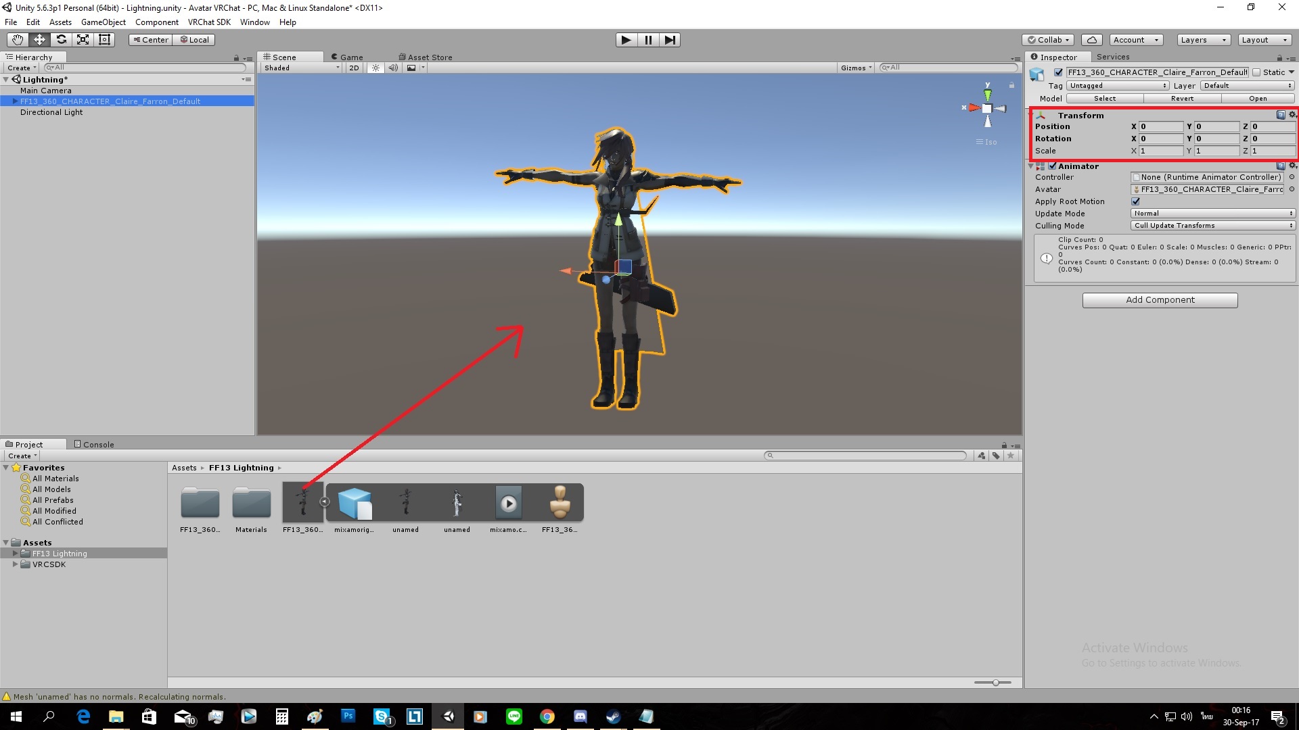1299x730 pixels.
Task: Expand the VRCSDK folder in Assets
Action: tap(15, 564)
